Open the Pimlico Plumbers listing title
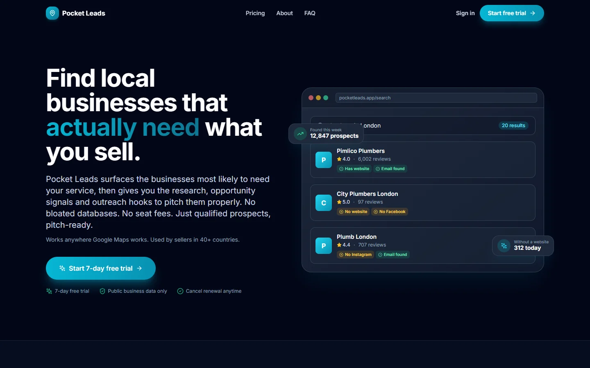This screenshot has width=590, height=368. point(361,151)
